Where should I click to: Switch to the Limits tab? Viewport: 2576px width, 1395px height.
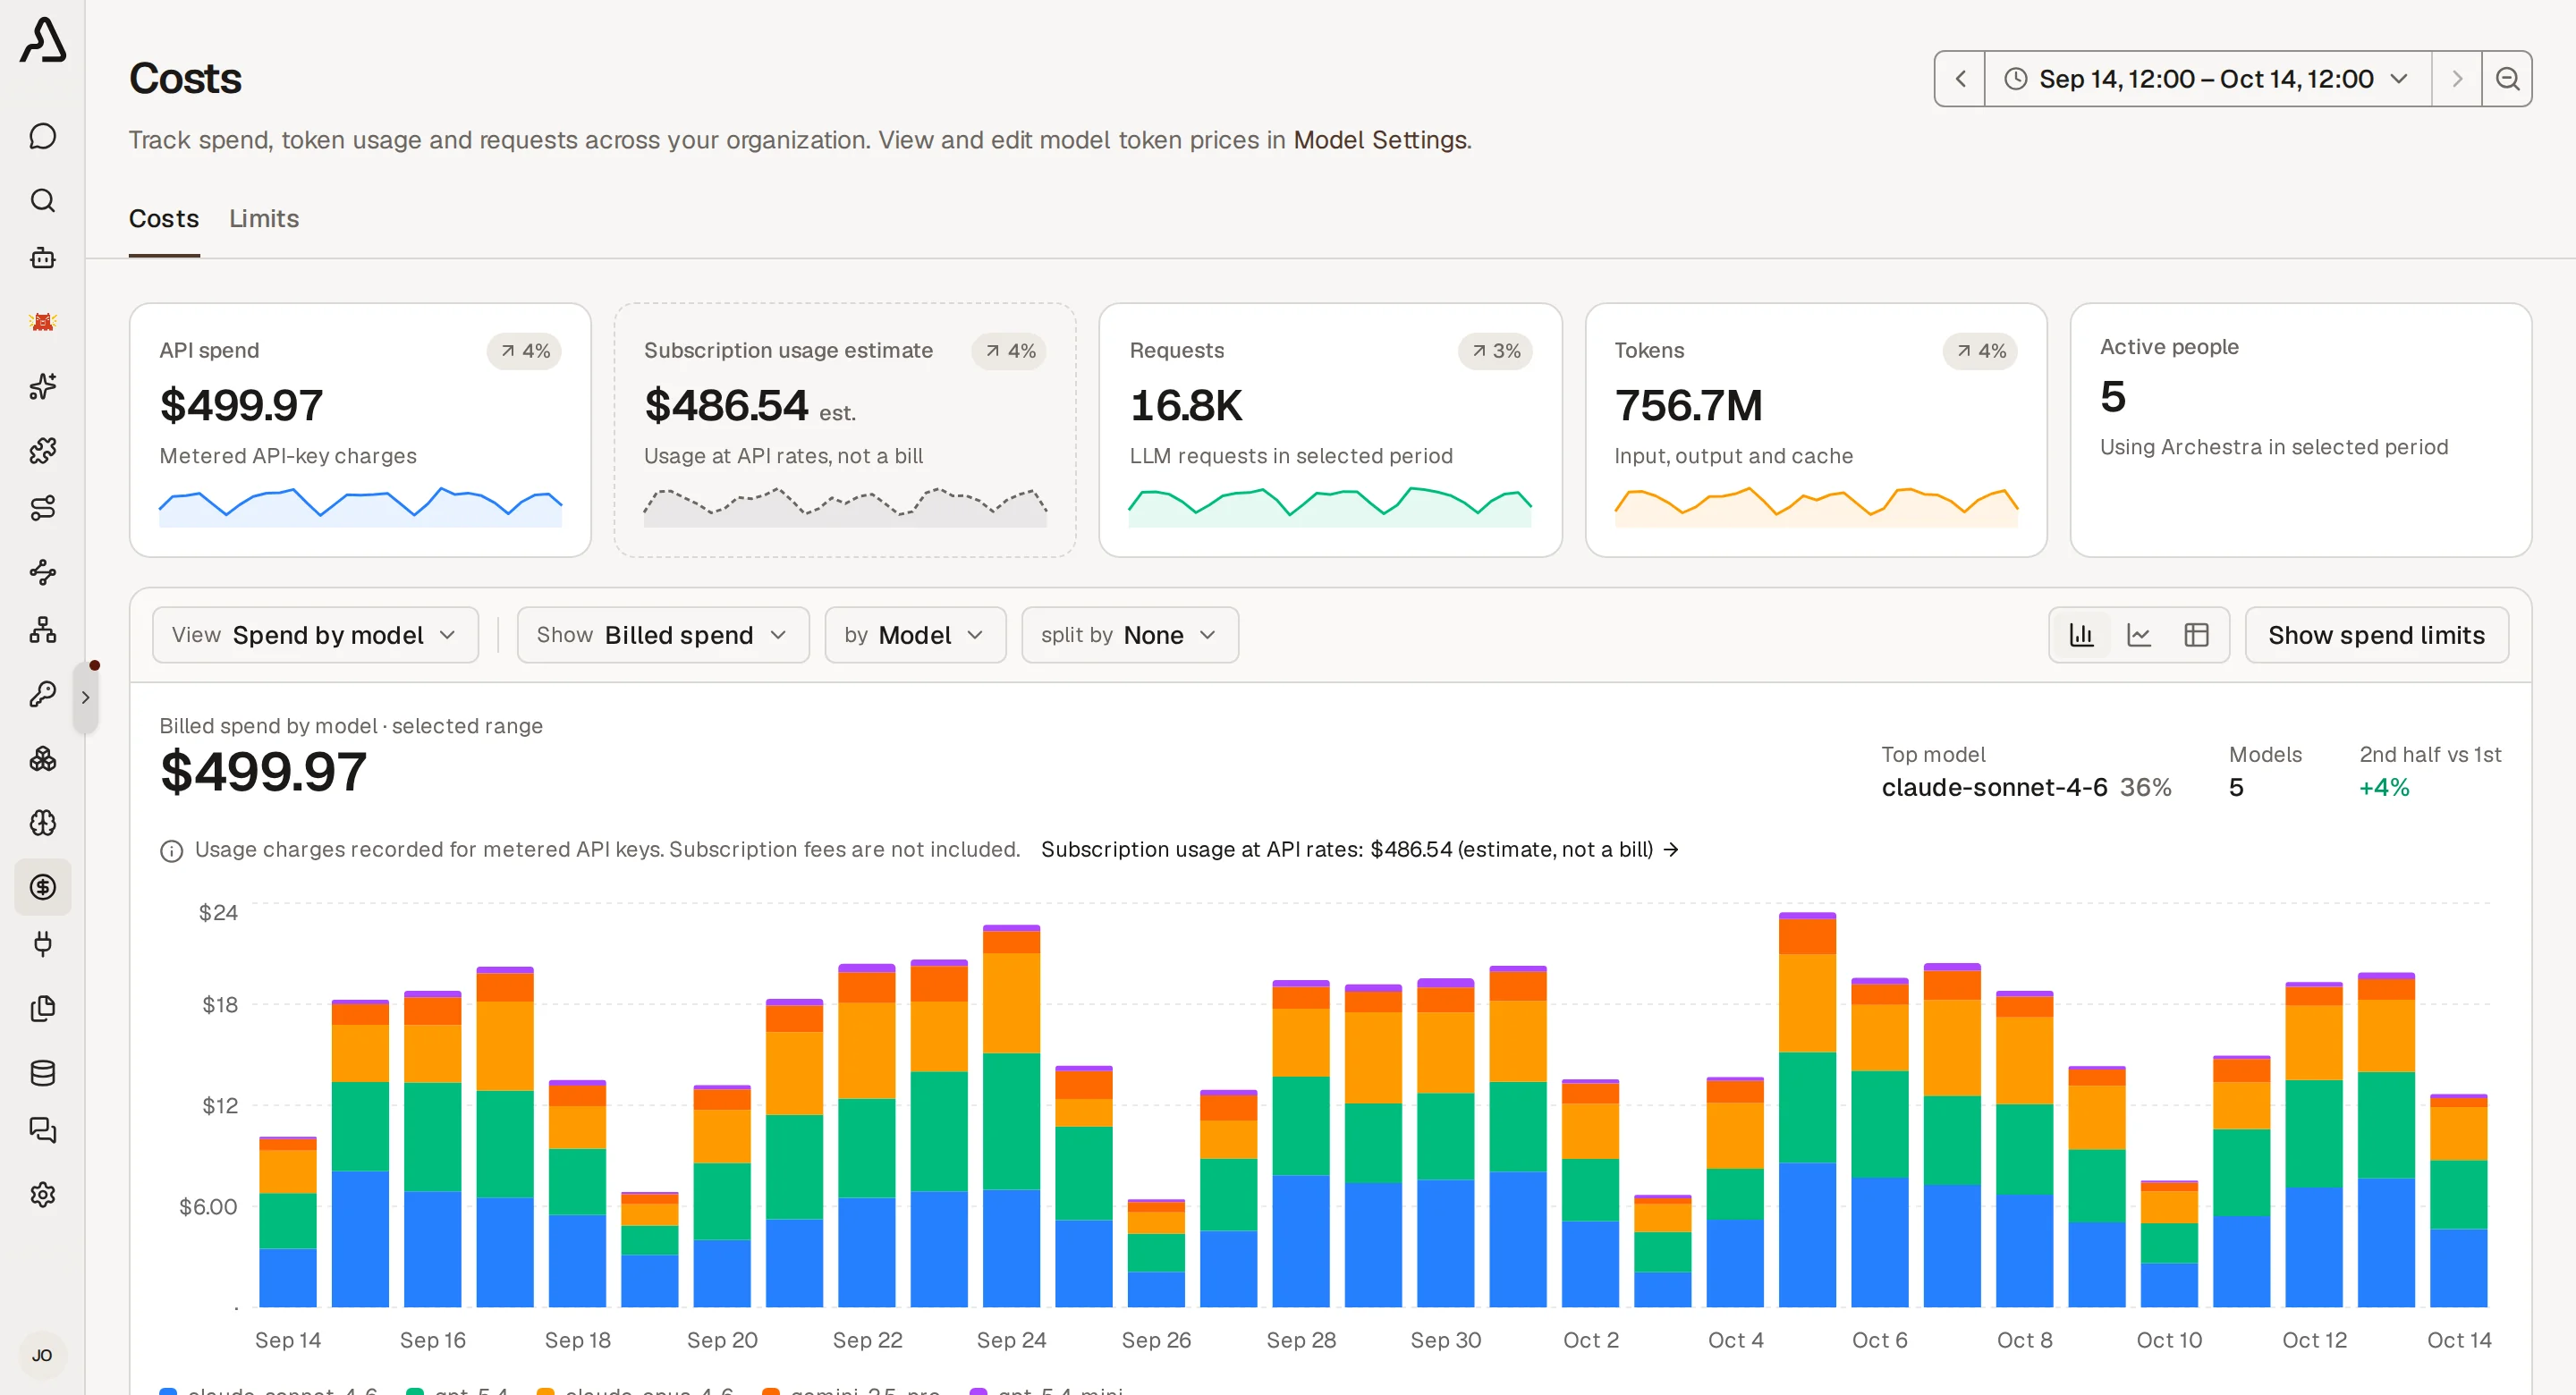(x=264, y=218)
